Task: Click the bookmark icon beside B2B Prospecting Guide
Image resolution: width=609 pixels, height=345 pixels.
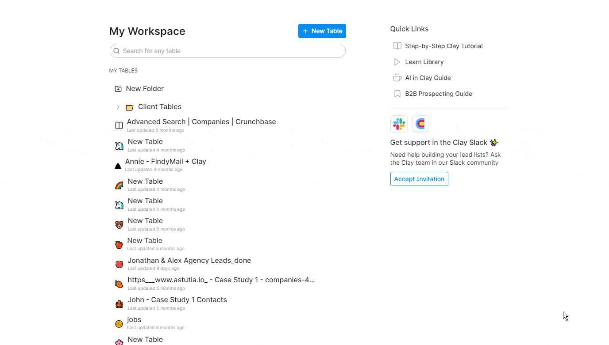Action: 397,94
